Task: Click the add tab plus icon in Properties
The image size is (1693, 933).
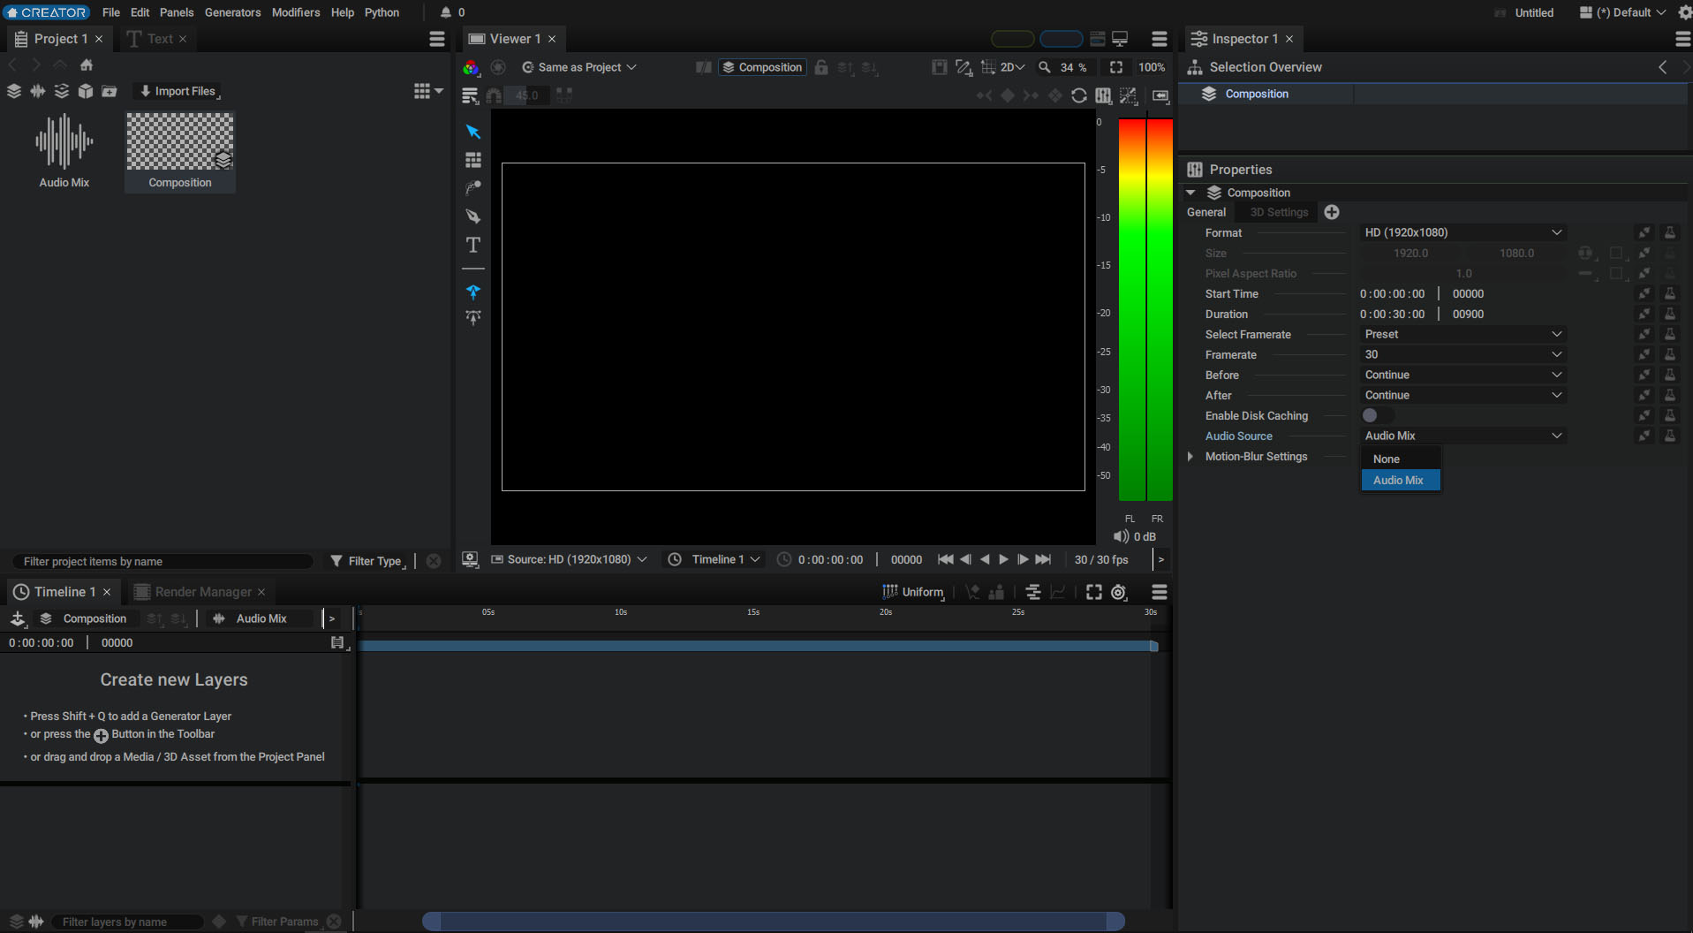Action: [1332, 212]
